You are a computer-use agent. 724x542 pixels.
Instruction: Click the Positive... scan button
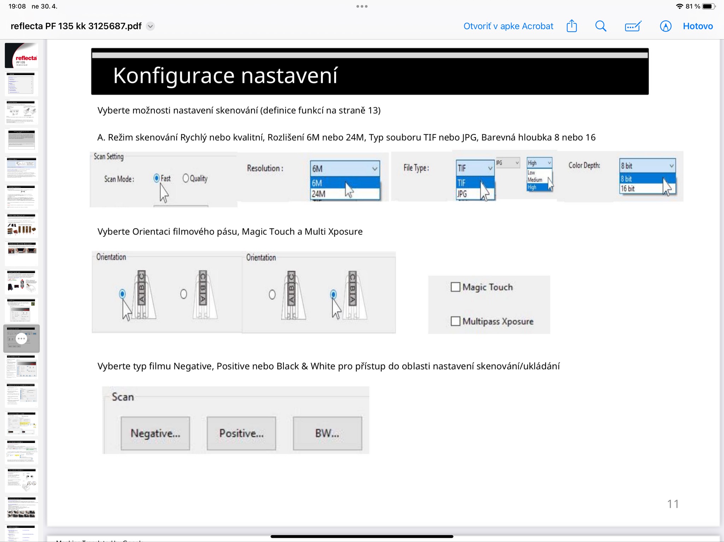click(241, 433)
